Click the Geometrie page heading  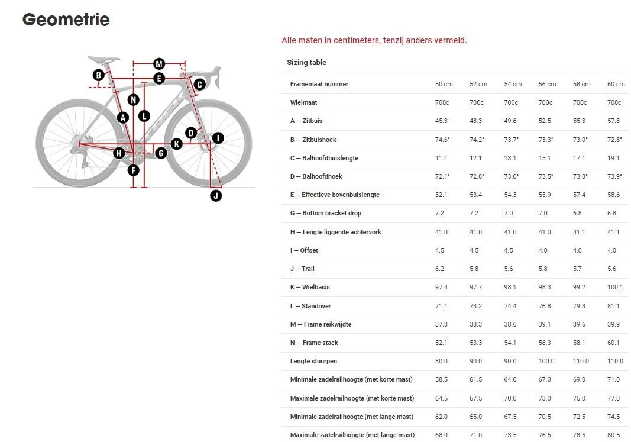(66, 20)
